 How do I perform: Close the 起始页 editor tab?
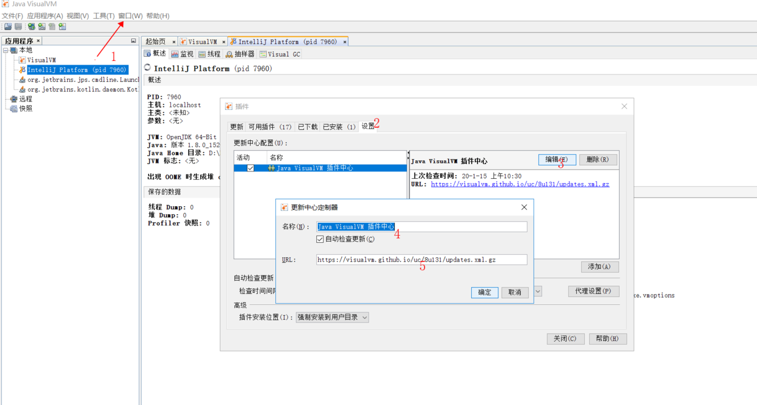173,41
